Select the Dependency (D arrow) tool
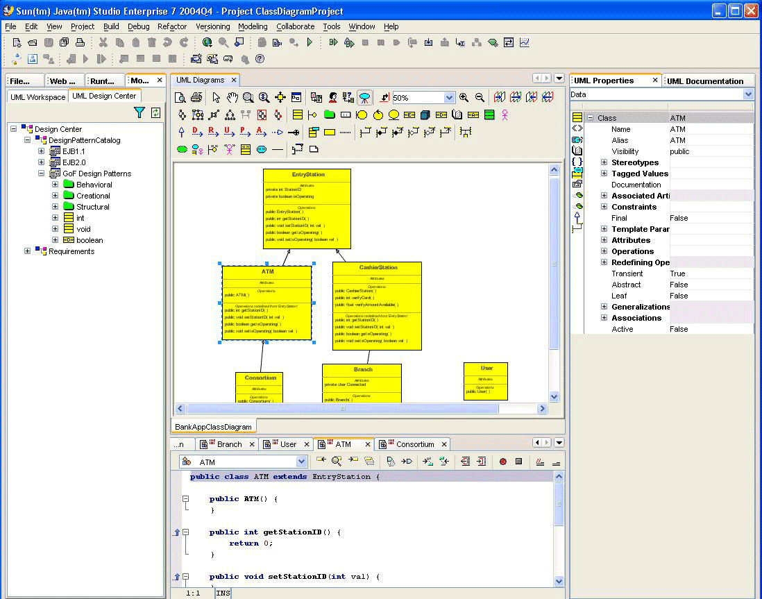The image size is (762, 599). click(x=197, y=132)
